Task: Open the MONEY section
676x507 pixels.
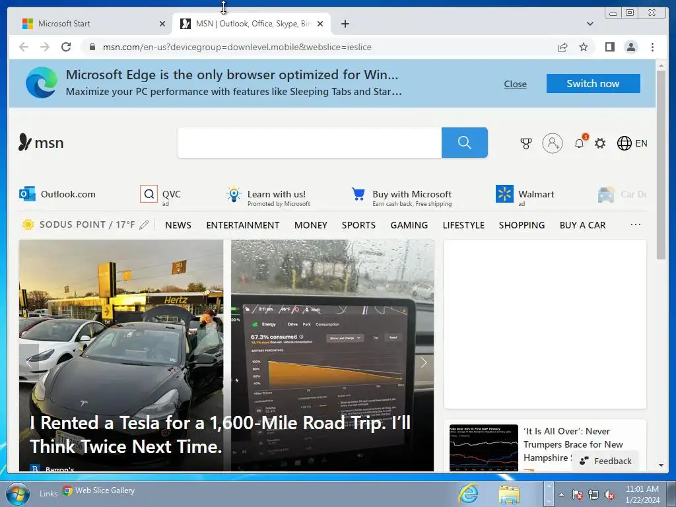Action: [x=311, y=225]
